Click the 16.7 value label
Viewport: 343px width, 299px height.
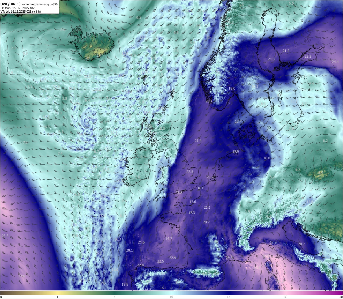click(x=117, y=239)
